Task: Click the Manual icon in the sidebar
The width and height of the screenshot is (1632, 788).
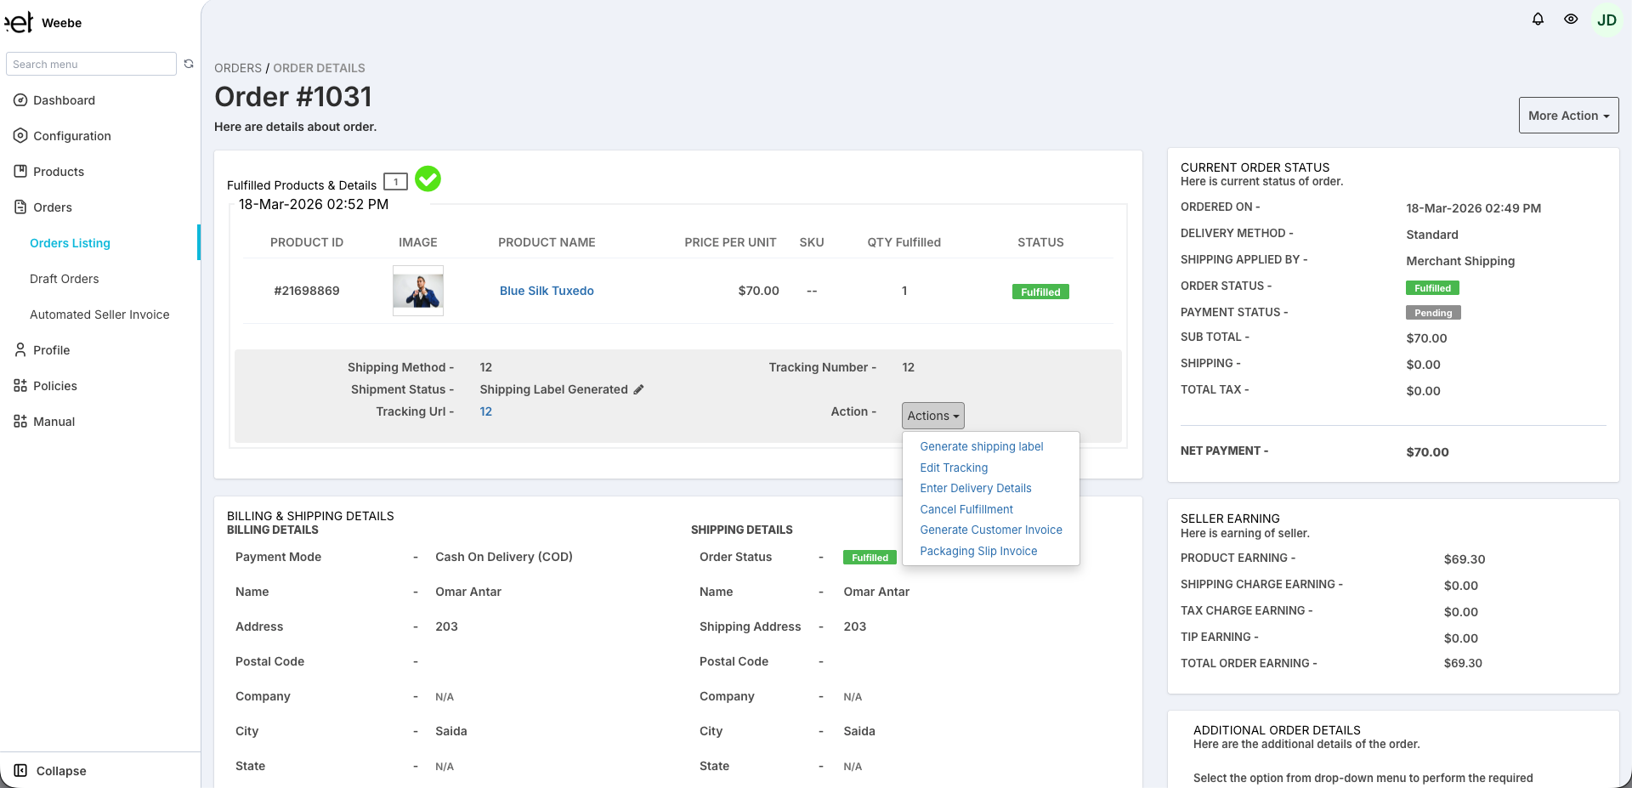Action: click(x=19, y=422)
